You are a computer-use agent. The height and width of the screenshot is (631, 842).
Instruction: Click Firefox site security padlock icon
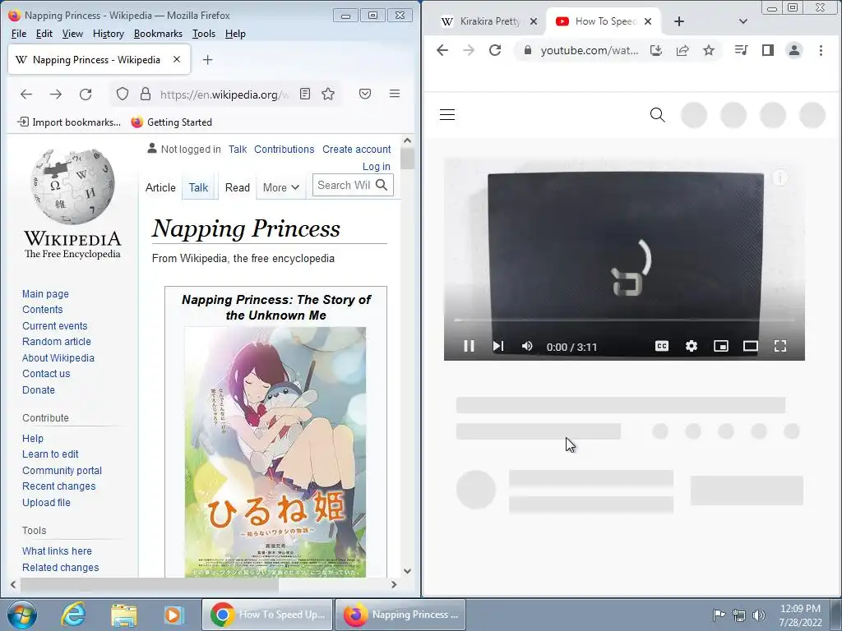click(x=145, y=94)
